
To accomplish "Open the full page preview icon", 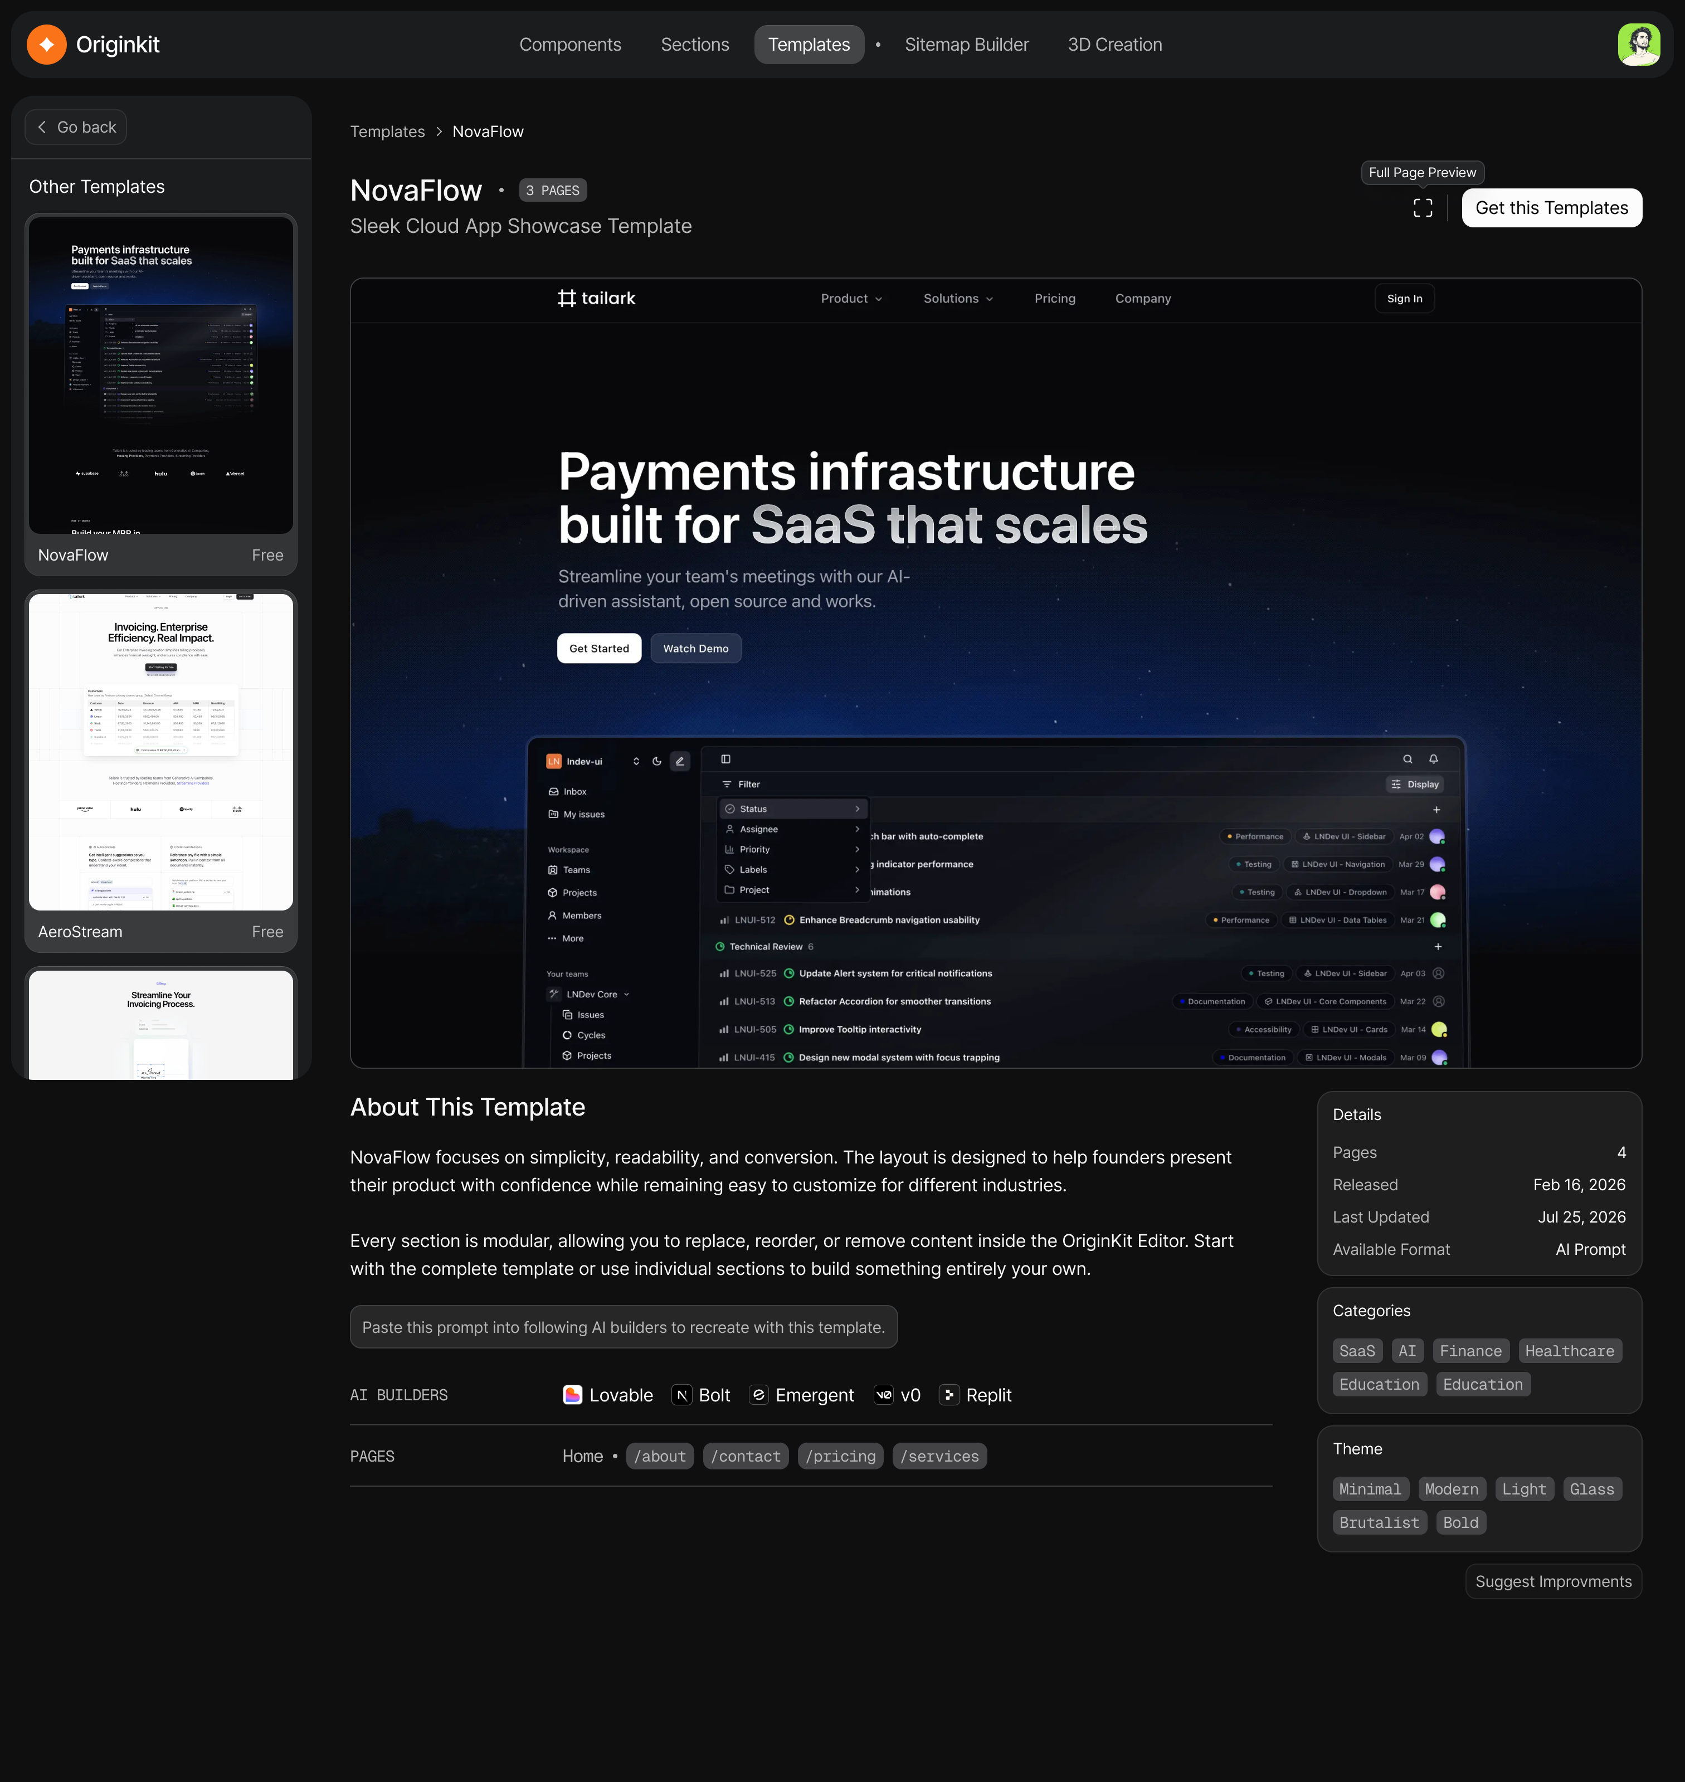I will click(x=1423, y=207).
